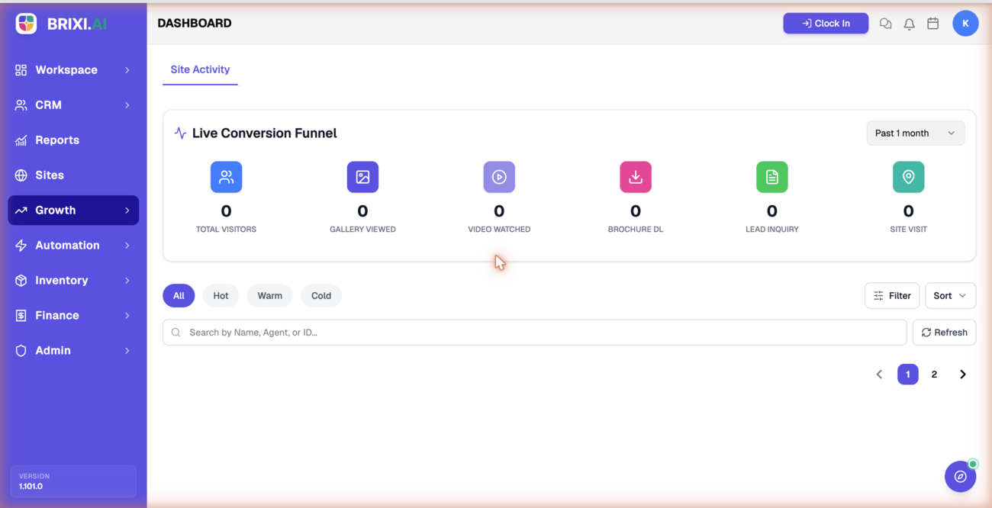Open the Filter button
This screenshot has height=508, width=992.
892,296
